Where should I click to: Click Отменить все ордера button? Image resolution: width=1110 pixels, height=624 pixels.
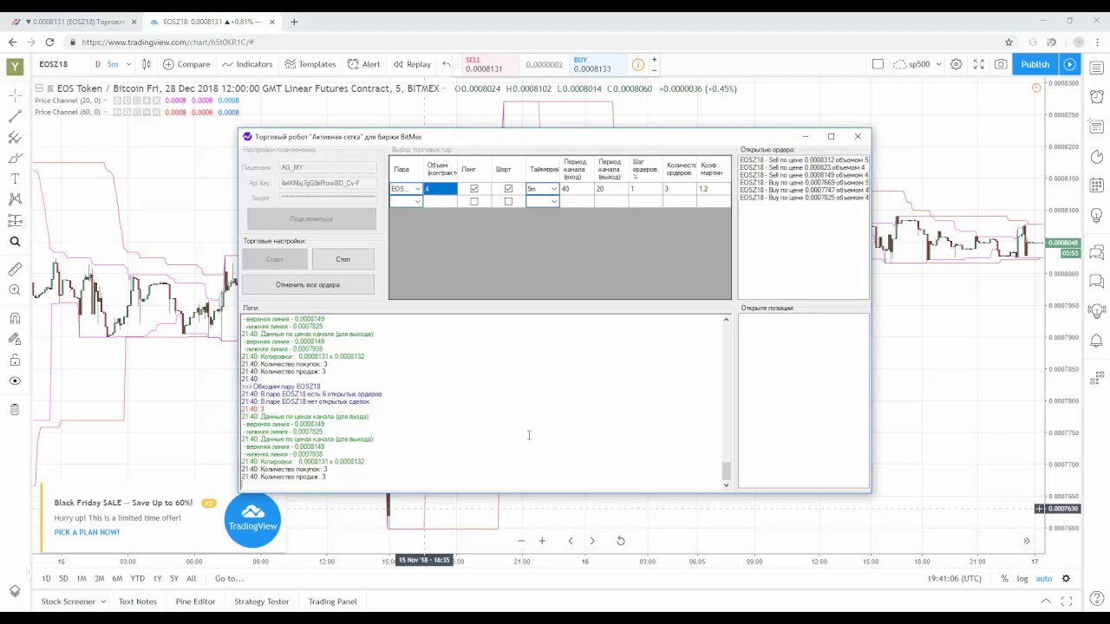(x=308, y=284)
